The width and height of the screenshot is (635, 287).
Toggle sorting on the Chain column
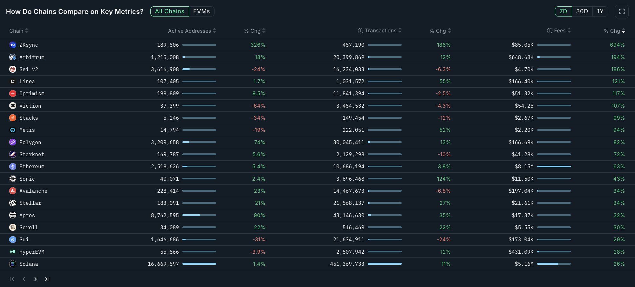tap(27, 31)
